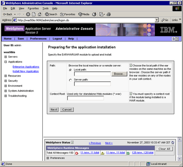The image size is (183, 167).
Task: Click Save in the console navigation bar
Action: tap(21, 39)
